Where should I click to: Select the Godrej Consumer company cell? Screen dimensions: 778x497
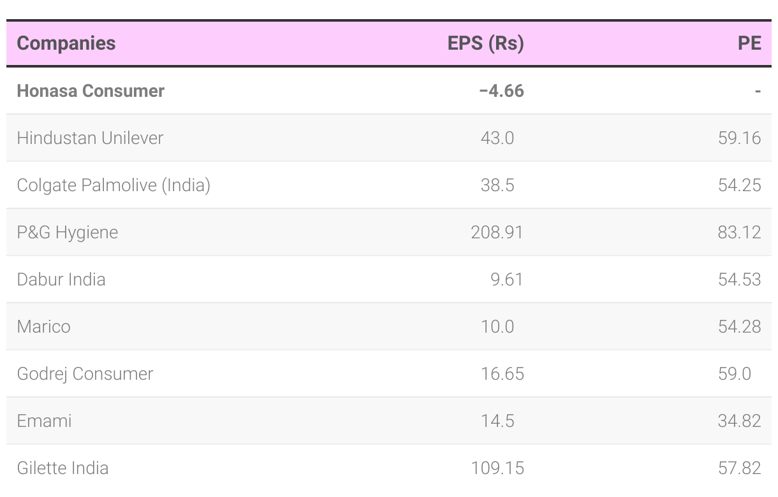point(85,374)
